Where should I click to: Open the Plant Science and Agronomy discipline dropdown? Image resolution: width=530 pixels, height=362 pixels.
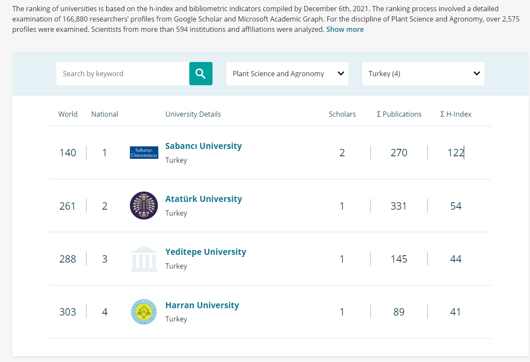287,74
